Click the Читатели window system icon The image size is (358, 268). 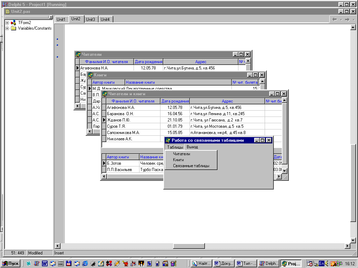click(x=78, y=54)
